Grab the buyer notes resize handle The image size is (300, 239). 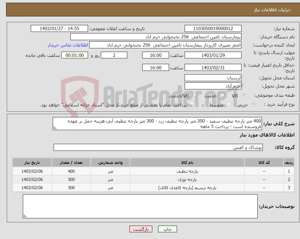pos(25,216)
